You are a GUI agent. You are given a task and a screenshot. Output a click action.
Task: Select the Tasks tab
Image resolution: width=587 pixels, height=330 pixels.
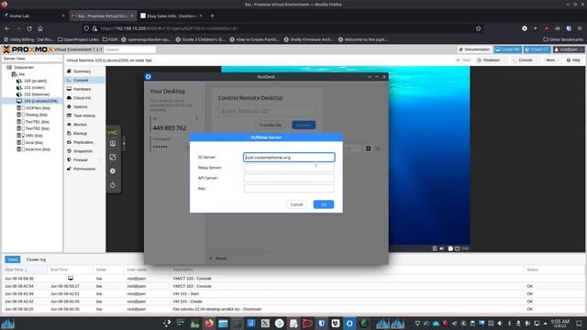tap(12, 259)
